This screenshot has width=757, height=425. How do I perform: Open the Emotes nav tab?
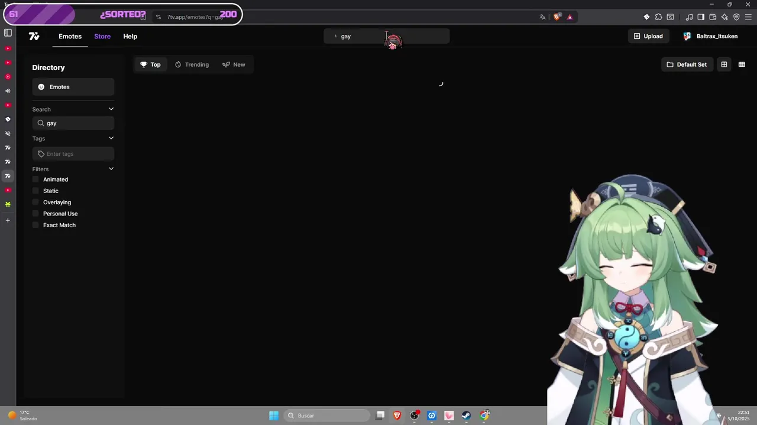pos(70,37)
